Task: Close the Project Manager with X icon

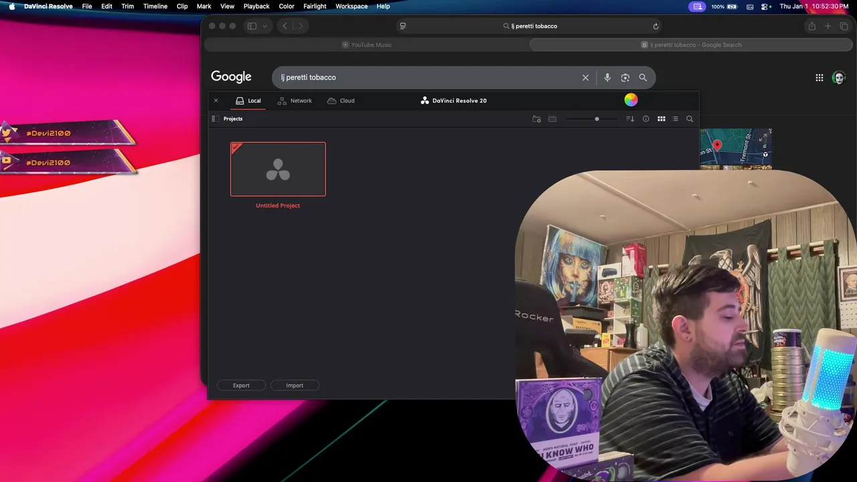Action: [x=216, y=100]
